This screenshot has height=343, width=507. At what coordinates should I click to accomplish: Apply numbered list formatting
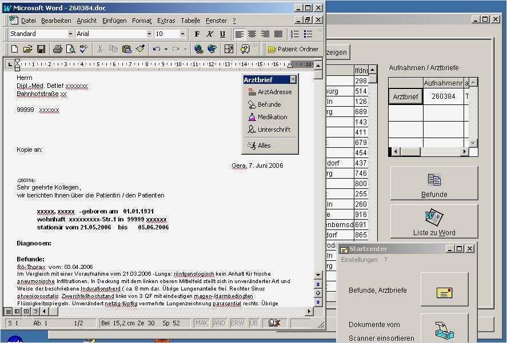(x=294, y=34)
